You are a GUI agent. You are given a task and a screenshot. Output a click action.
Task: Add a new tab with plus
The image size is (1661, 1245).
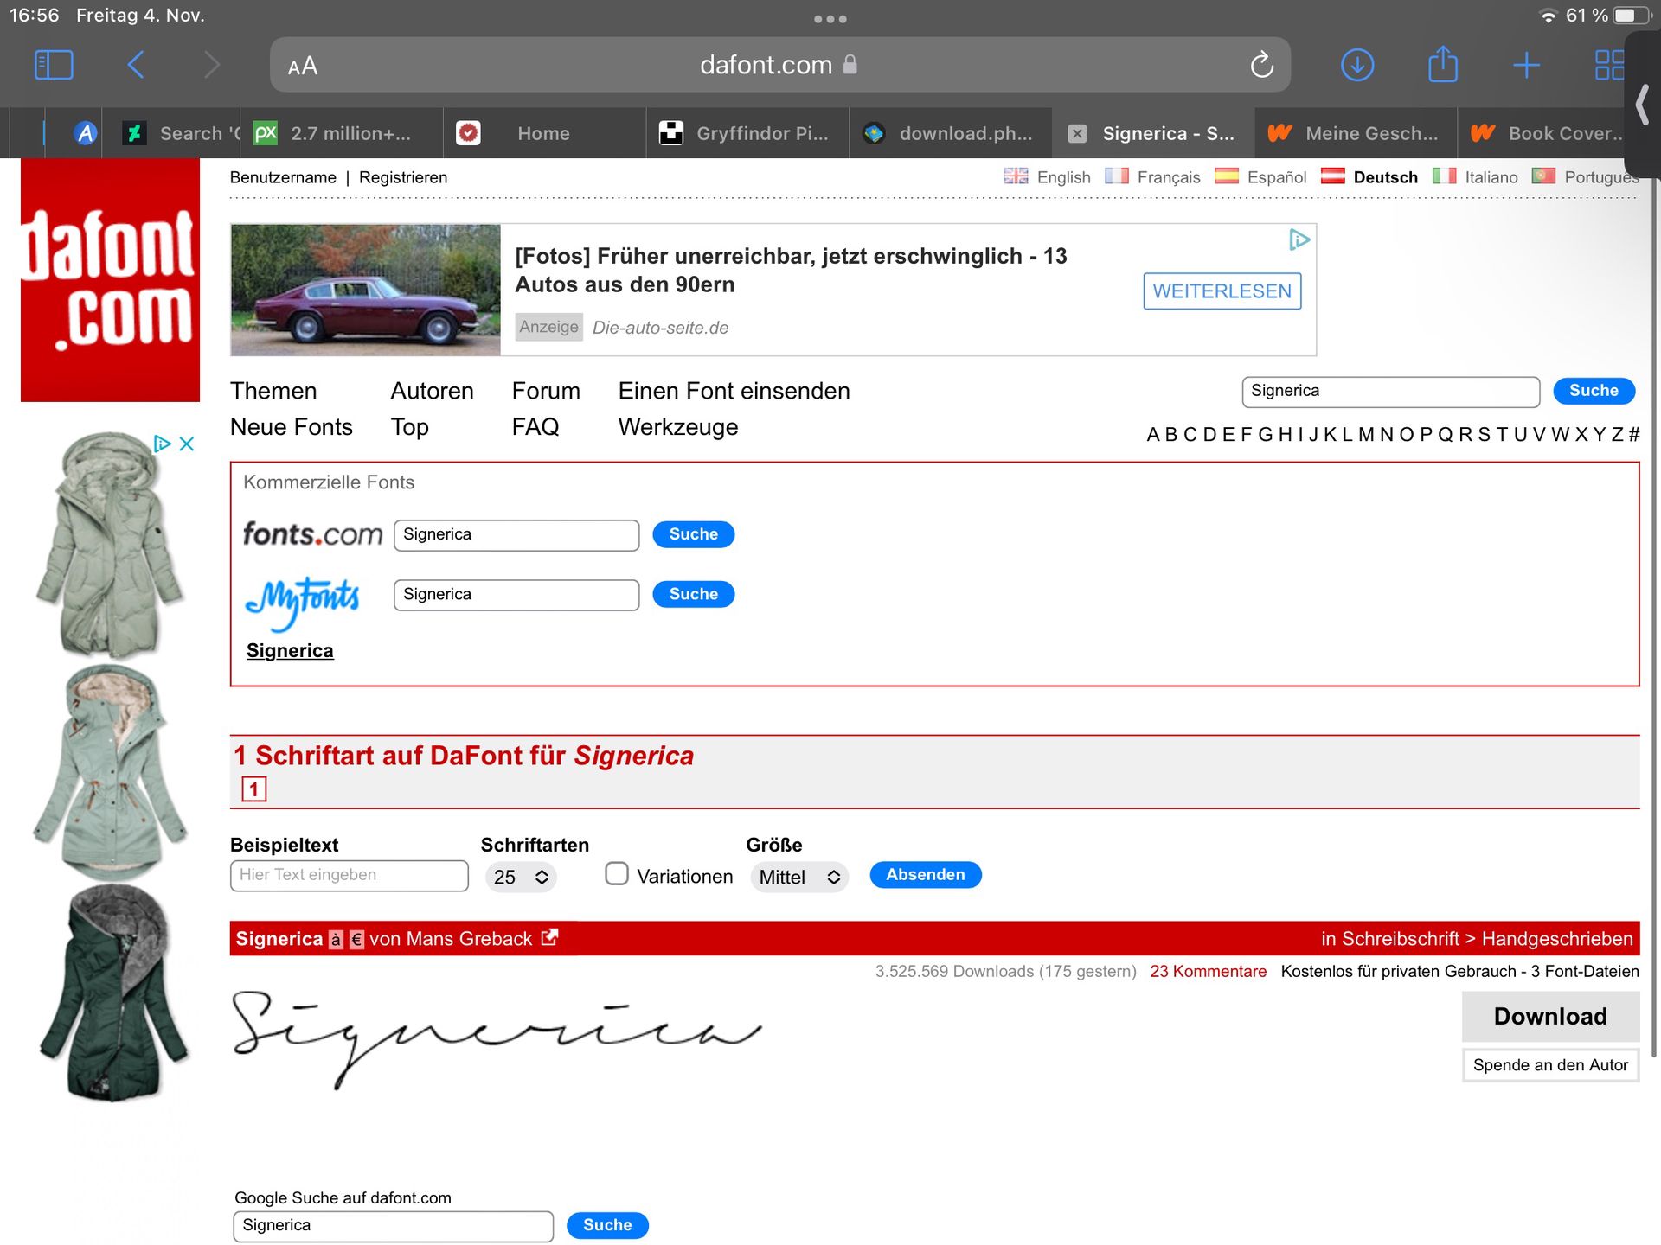click(1526, 65)
